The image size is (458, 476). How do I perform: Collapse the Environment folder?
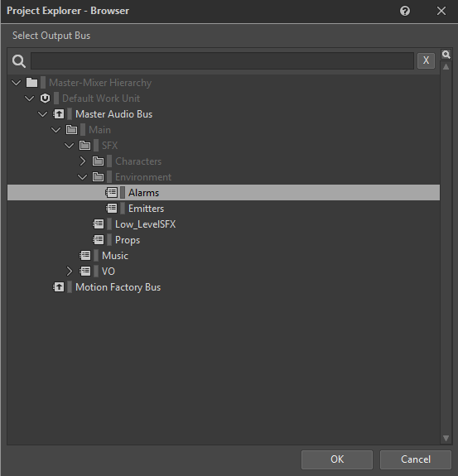[x=82, y=177]
